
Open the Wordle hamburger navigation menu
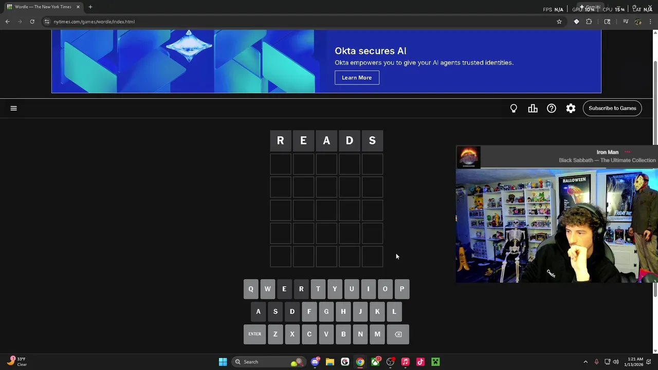tap(14, 108)
